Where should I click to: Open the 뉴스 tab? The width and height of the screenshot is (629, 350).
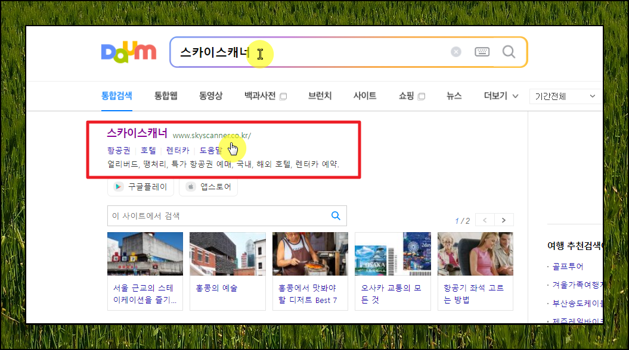coord(454,96)
